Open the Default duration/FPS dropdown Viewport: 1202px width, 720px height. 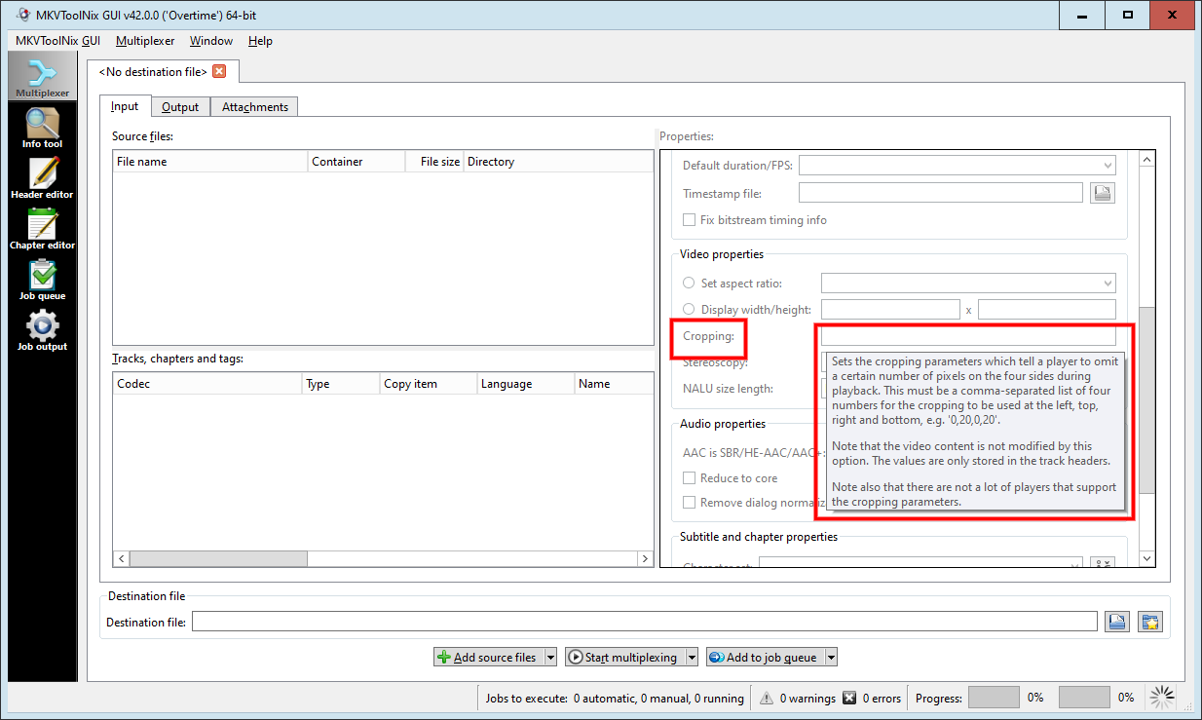coord(957,166)
